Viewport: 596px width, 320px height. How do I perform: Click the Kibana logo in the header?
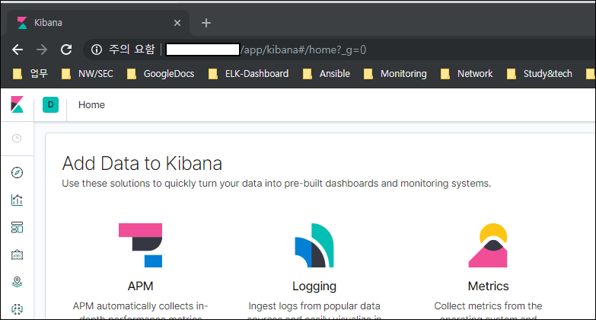(17, 104)
